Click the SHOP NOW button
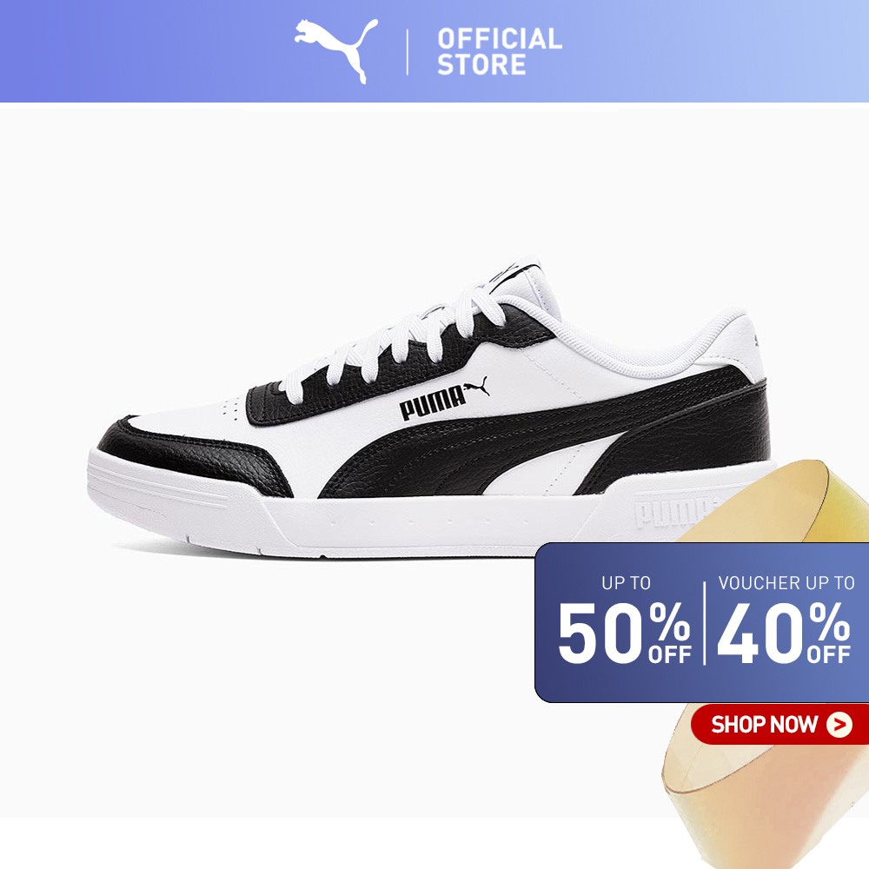The image size is (869, 869). pos(779,724)
